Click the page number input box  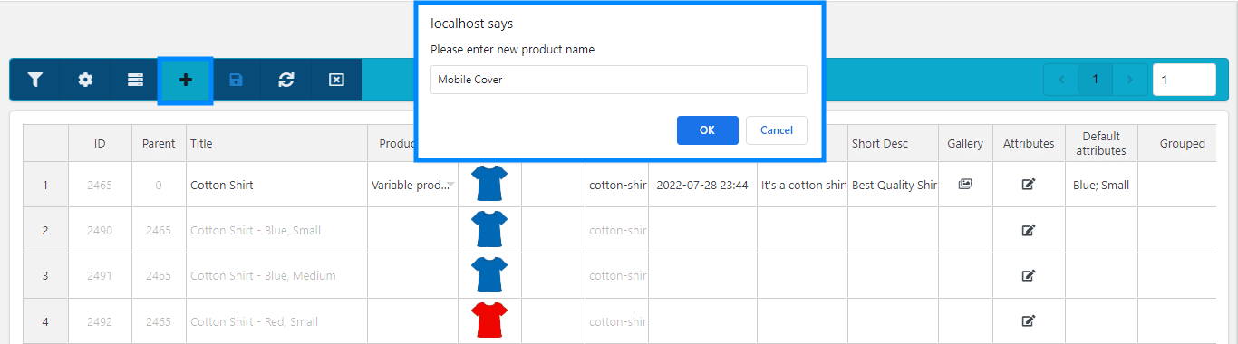click(1185, 80)
